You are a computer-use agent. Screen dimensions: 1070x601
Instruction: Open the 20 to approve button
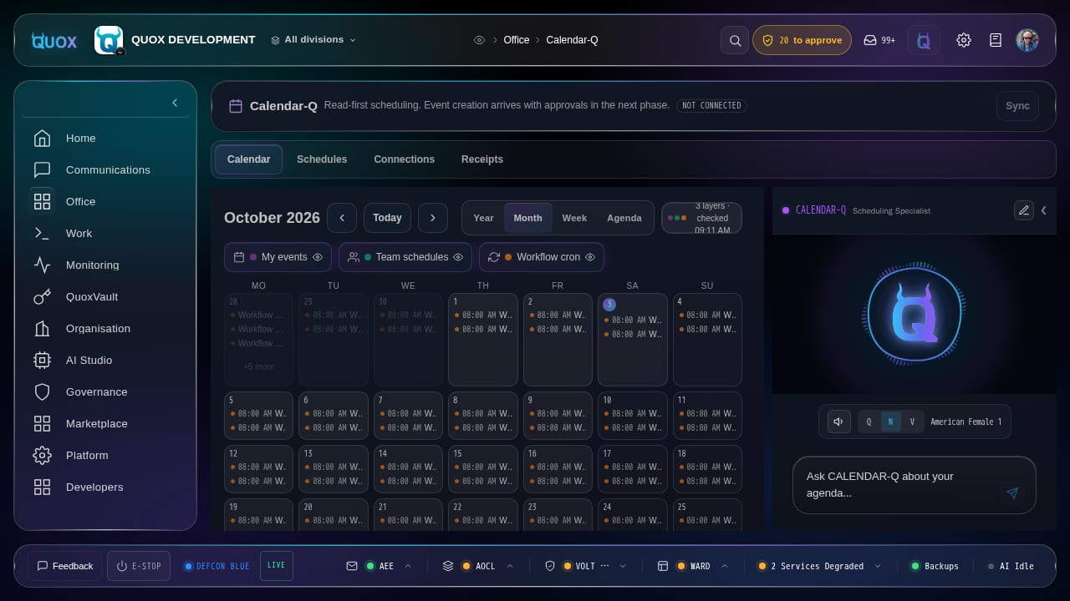click(802, 40)
